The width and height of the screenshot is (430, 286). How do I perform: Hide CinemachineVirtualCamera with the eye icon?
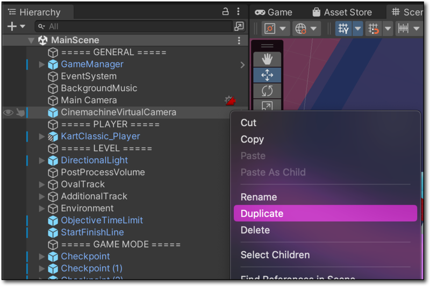pyautogui.click(x=8, y=113)
